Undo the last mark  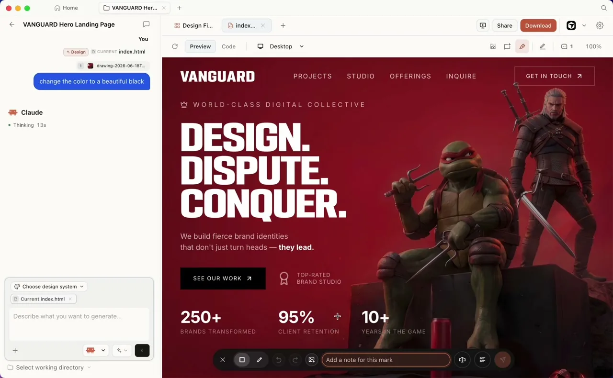tap(278, 360)
